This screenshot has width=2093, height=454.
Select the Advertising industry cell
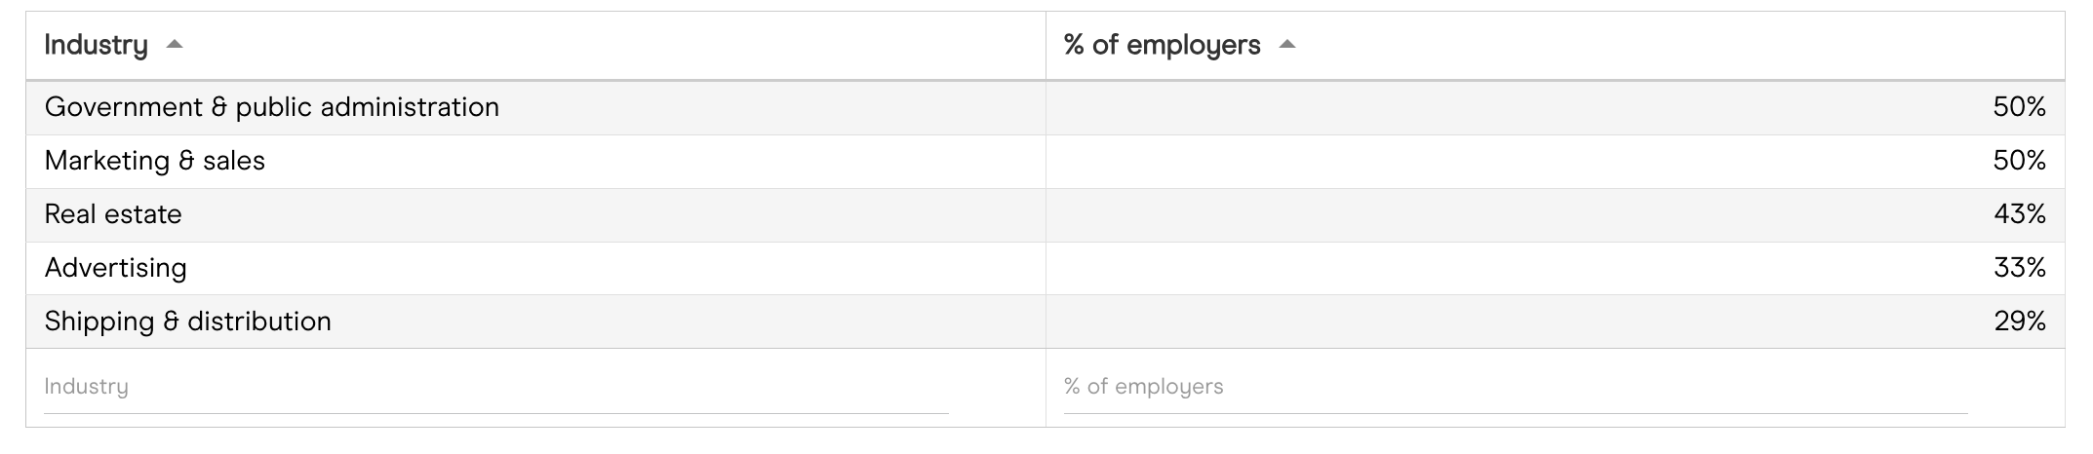pos(115,268)
